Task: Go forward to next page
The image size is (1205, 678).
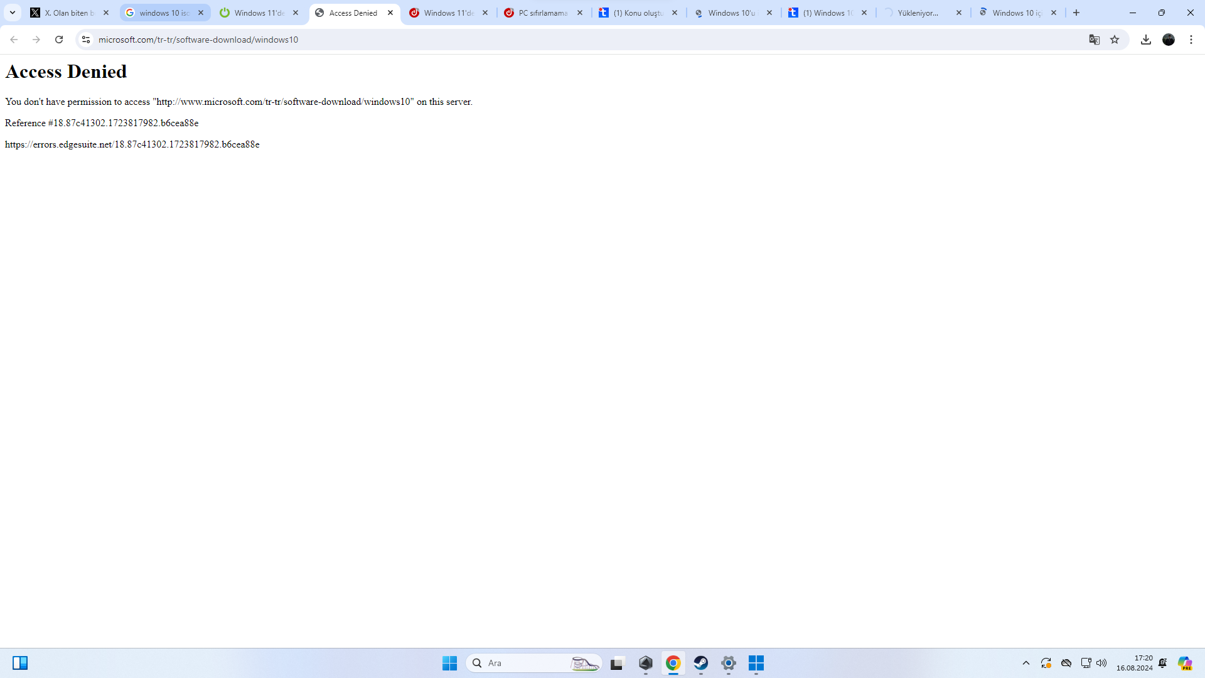Action: [x=36, y=40]
